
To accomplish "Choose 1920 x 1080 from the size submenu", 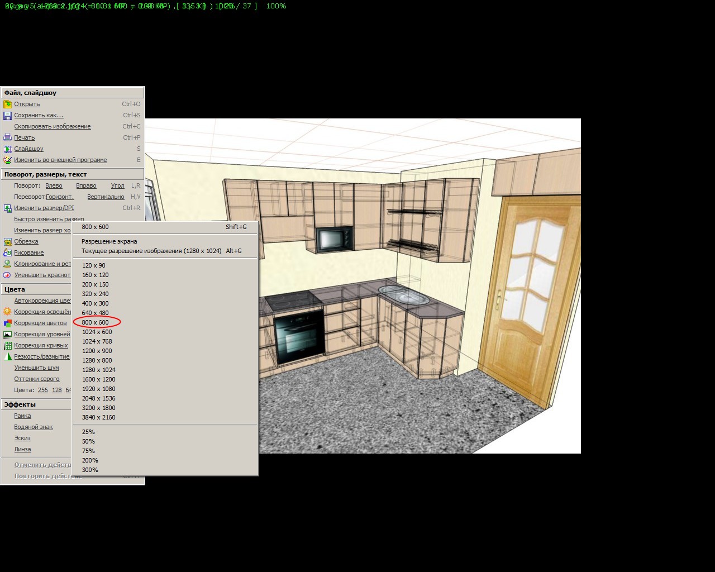I will pos(98,389).
